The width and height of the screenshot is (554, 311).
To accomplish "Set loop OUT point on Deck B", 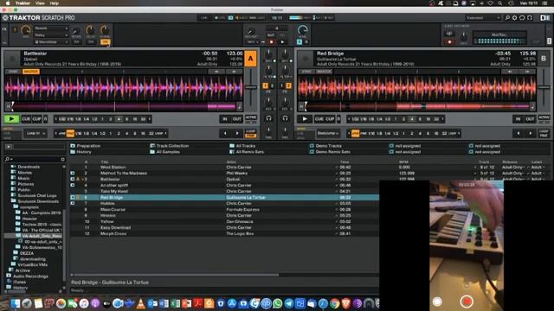I will pyautogui.click(x=530, y=119).
